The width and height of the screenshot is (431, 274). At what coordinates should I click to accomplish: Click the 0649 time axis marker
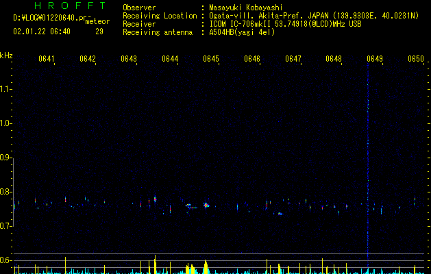(375, 59)
